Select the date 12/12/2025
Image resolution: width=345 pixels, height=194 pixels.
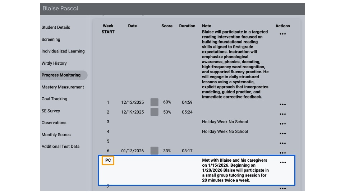pyautogui.click(x=133, y=102)
